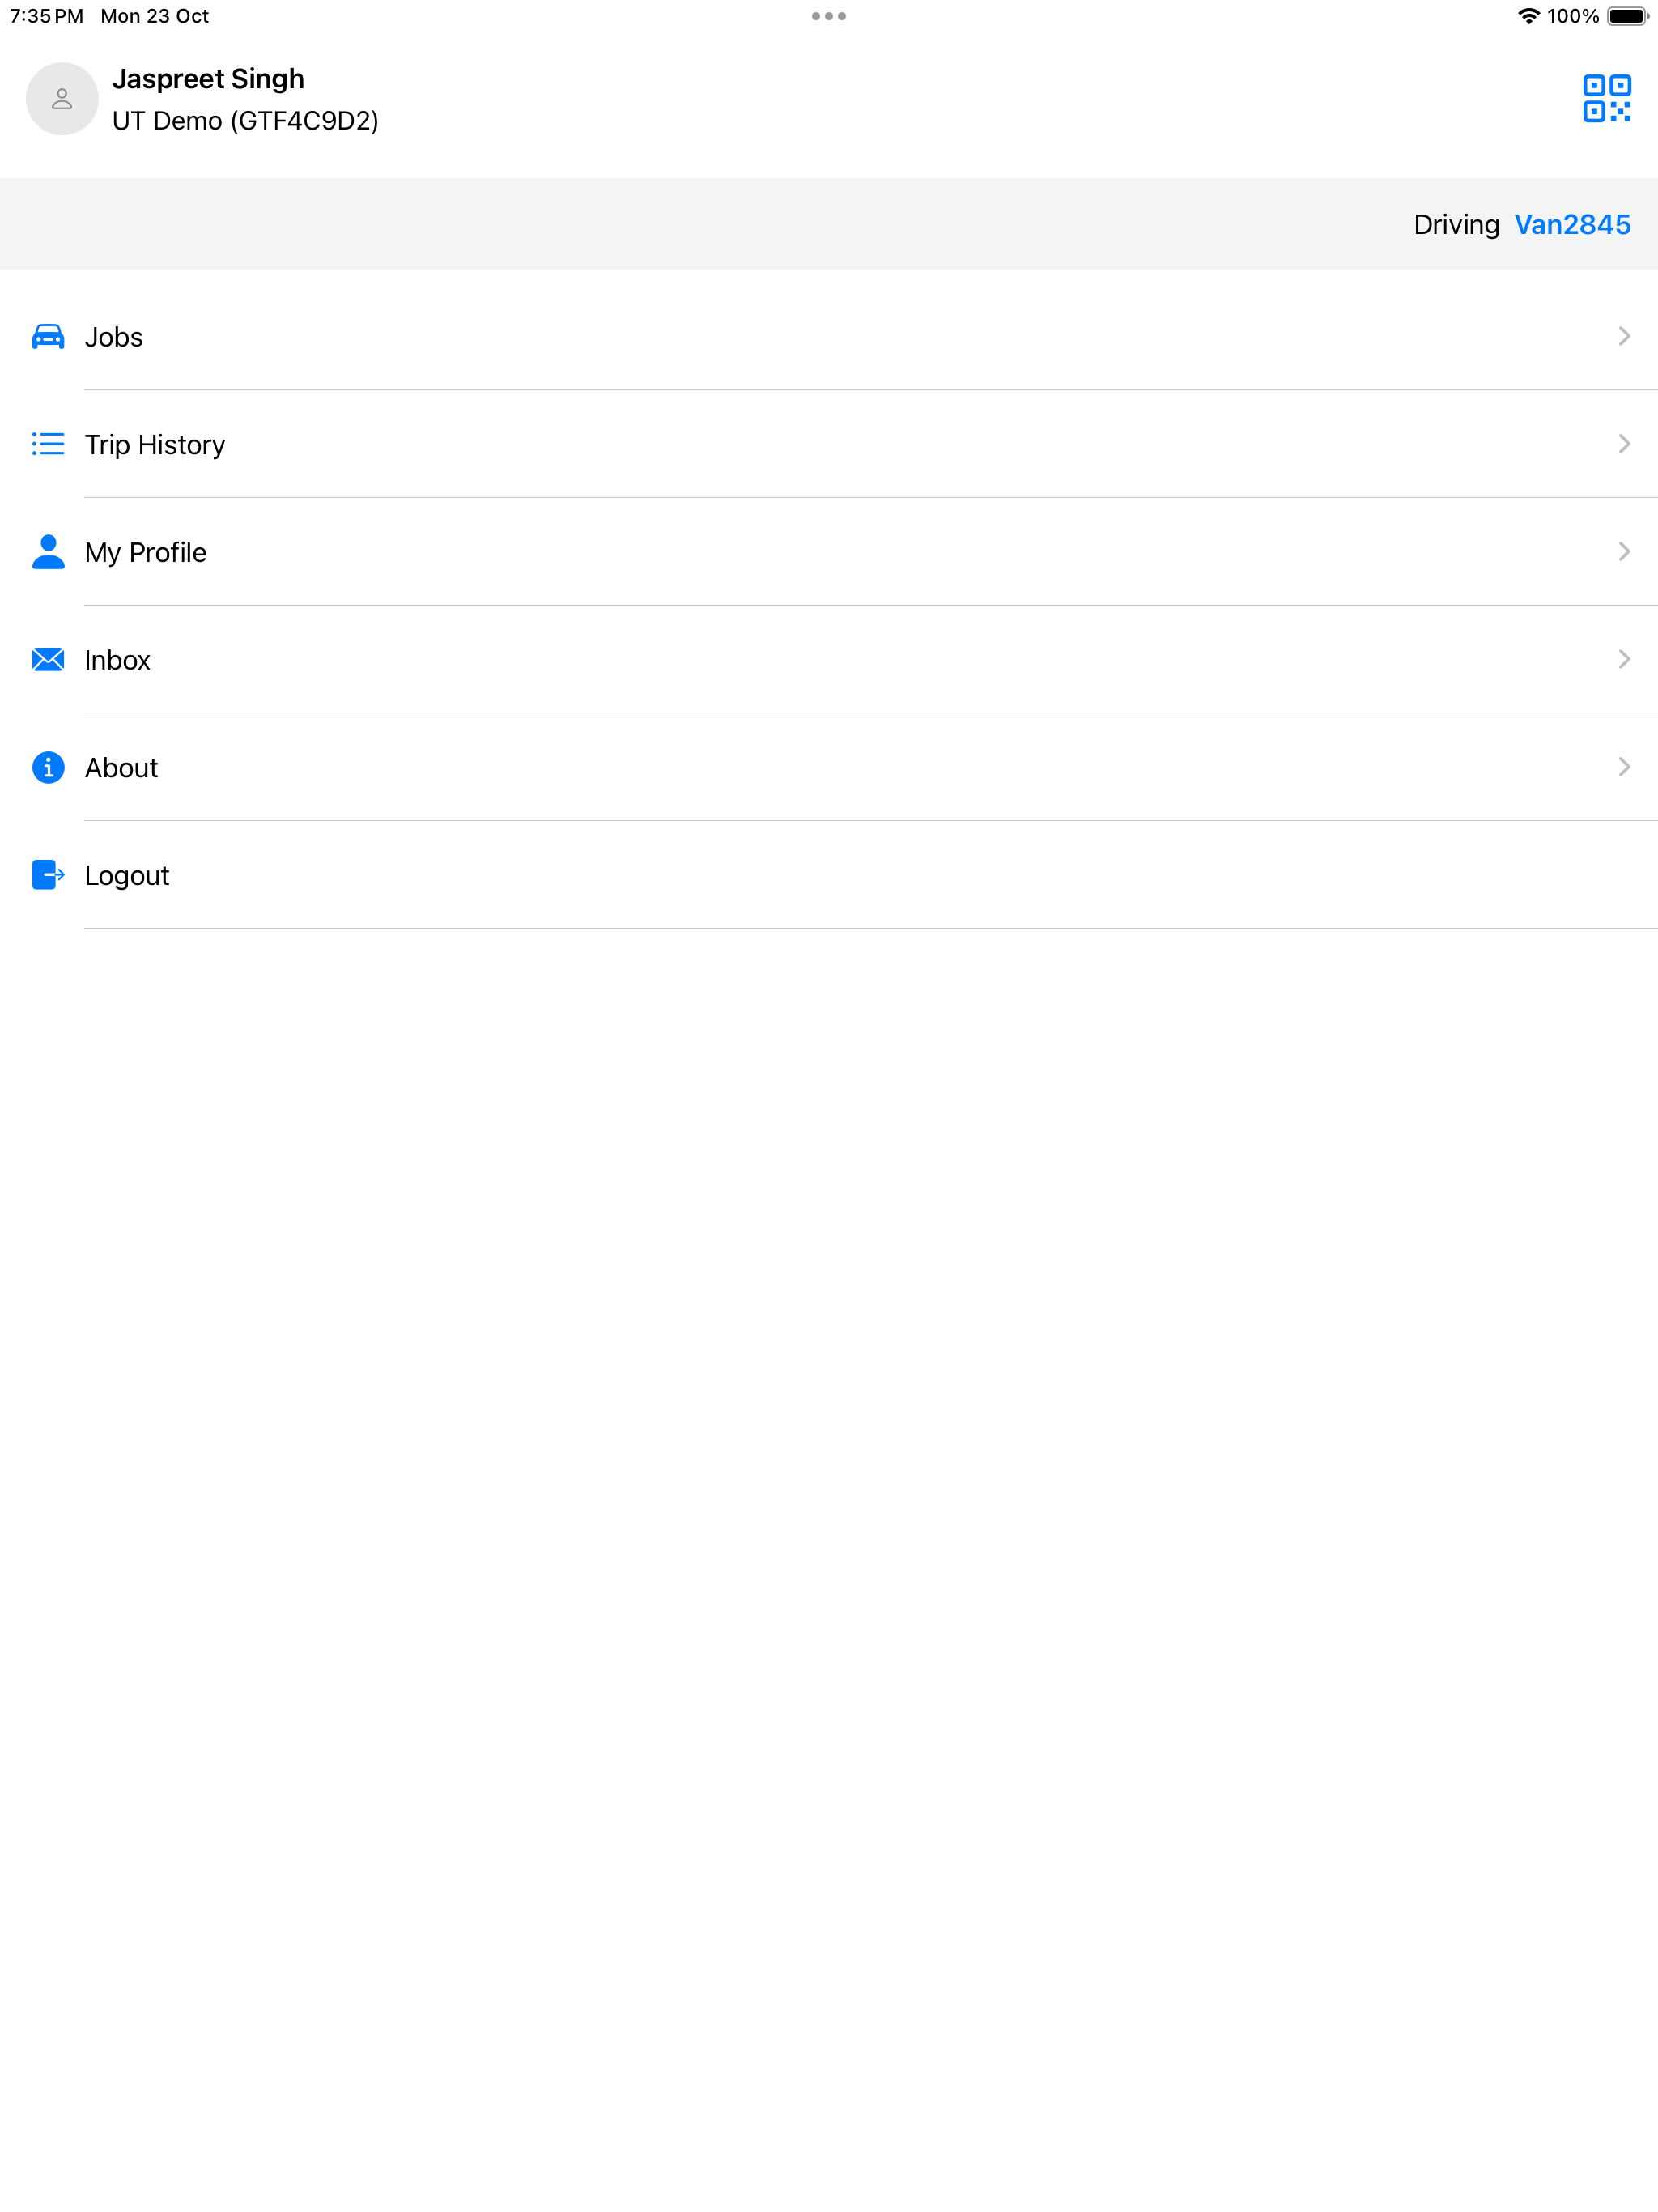The height and width of the screenshot is (2212, 1658).
Task: Tap the profile avatar placeholder
Action: point(62,98)
